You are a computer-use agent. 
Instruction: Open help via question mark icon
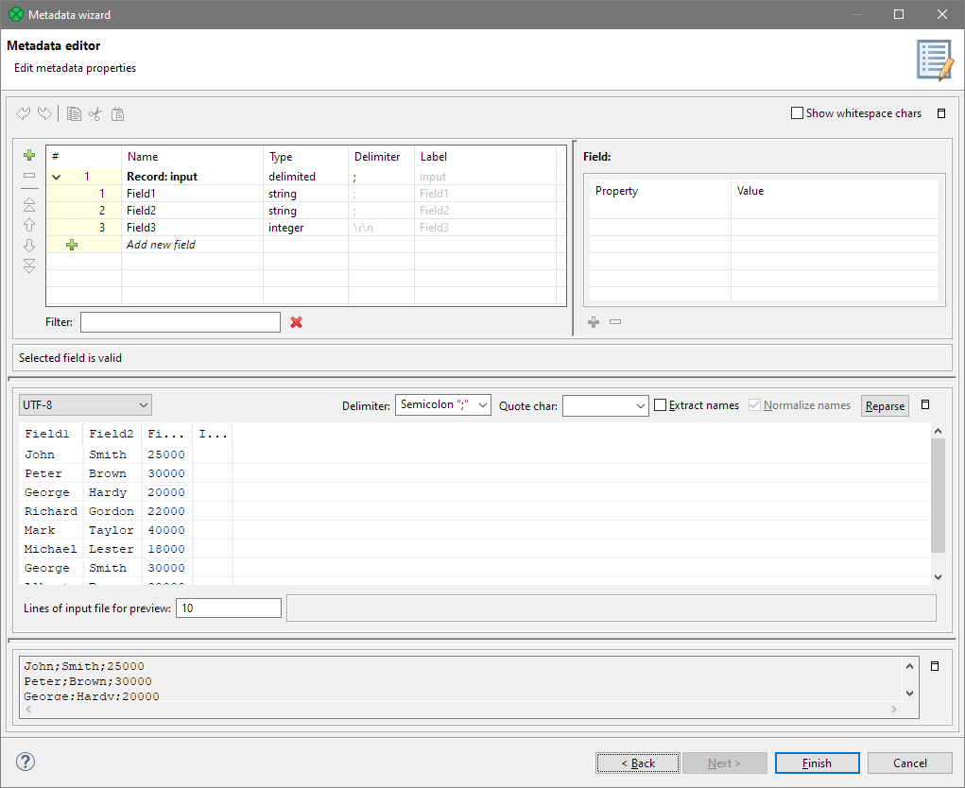click(26, 762)
